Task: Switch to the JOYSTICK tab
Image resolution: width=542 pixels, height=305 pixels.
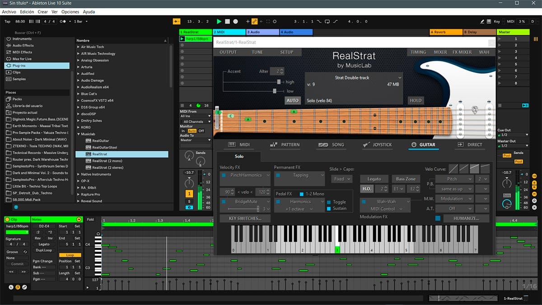Action: click(x=377, y=145)
